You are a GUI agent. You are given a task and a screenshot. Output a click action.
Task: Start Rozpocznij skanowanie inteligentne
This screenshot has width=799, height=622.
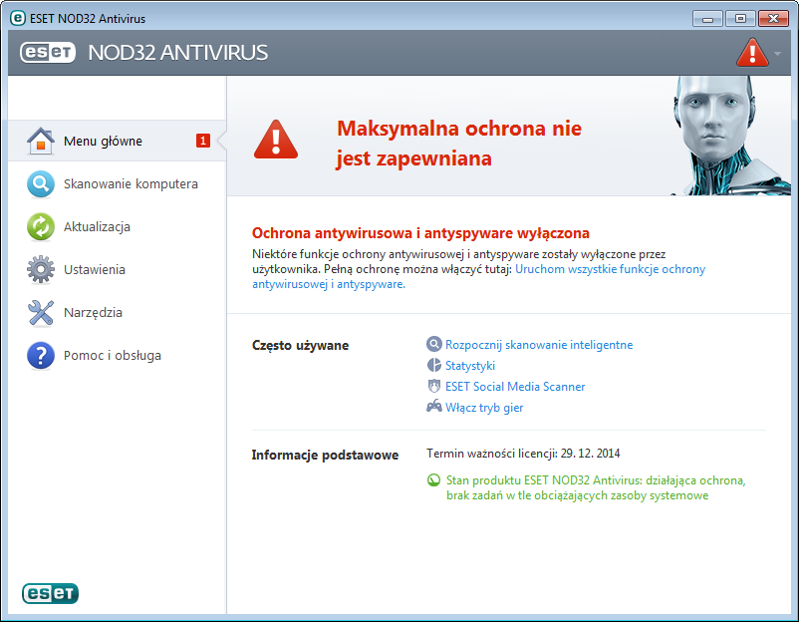click(x=539, y=345)
